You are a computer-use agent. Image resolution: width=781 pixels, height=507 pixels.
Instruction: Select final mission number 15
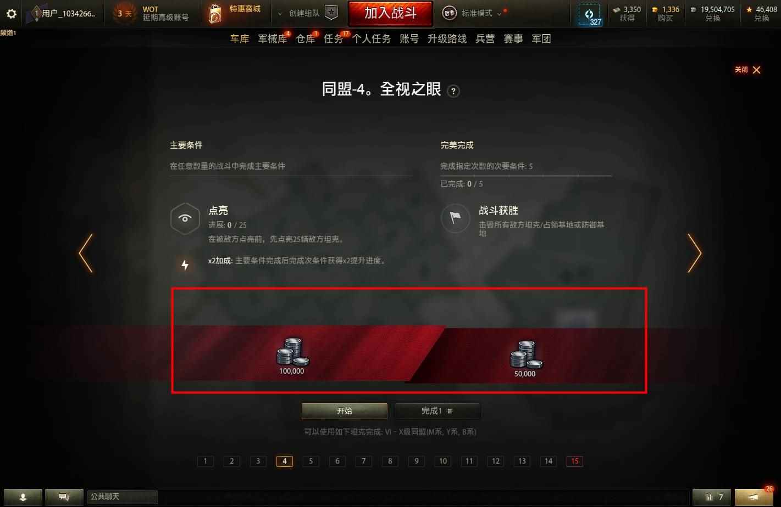point(575,461)
